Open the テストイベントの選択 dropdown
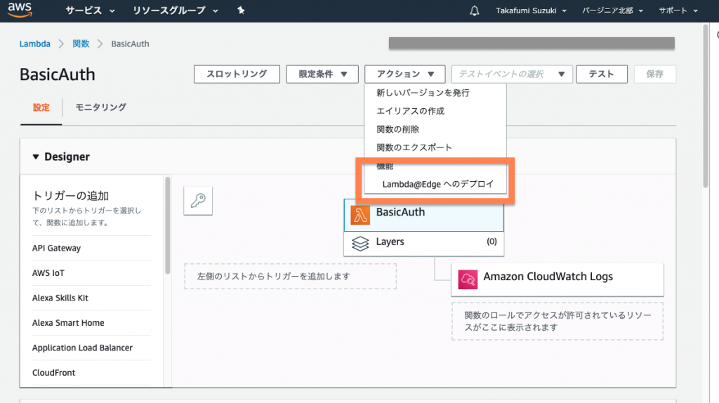This screenshot has height=403, width=719. [512, 74]
